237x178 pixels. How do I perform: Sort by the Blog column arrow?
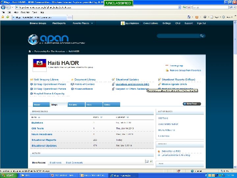click(x=39, y=117)
